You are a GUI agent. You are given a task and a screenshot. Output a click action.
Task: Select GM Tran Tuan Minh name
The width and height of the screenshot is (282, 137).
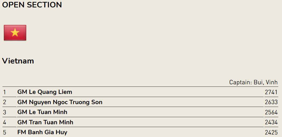45,122
